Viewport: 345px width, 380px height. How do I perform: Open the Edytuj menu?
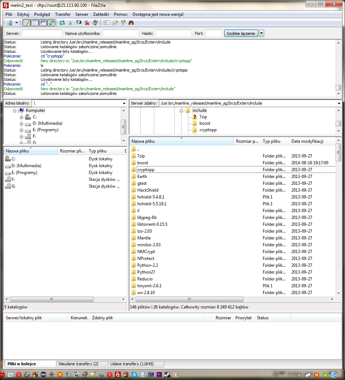23,14
